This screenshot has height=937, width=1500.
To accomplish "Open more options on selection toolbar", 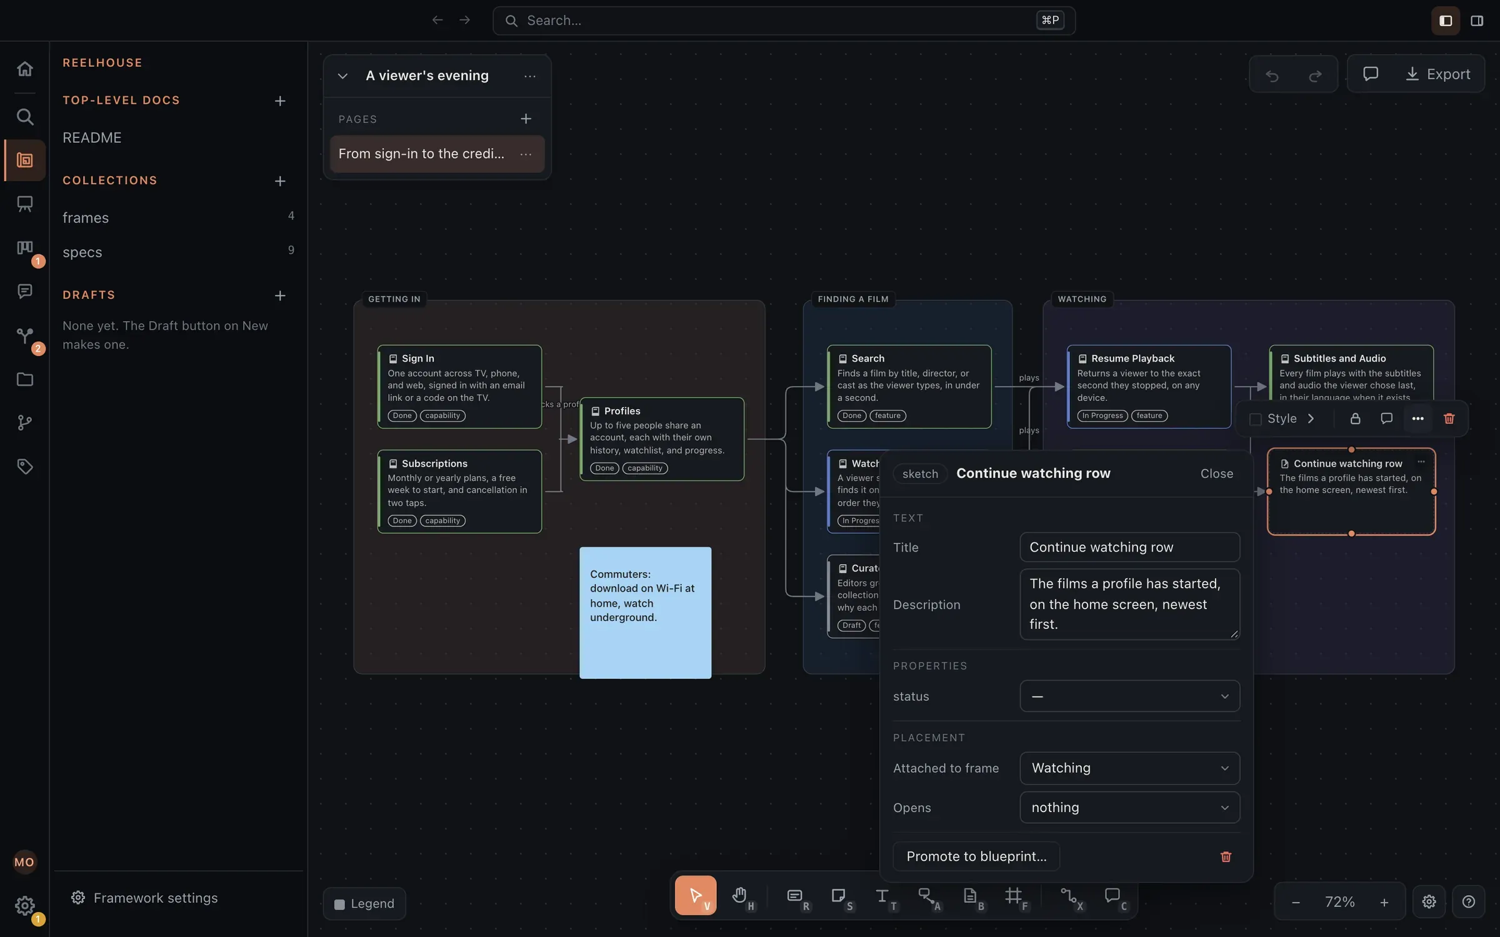I will tap(1417, 419).
